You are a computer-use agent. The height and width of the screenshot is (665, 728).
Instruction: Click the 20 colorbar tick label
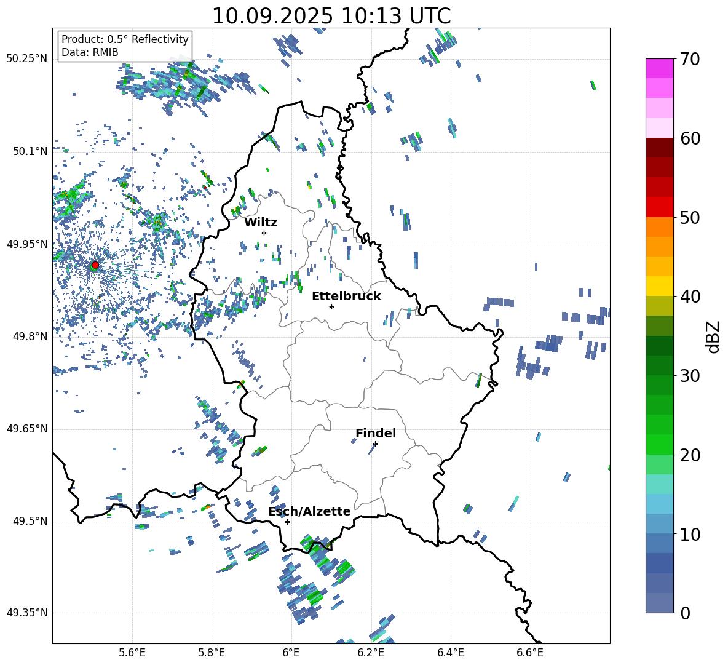(690, 455)
